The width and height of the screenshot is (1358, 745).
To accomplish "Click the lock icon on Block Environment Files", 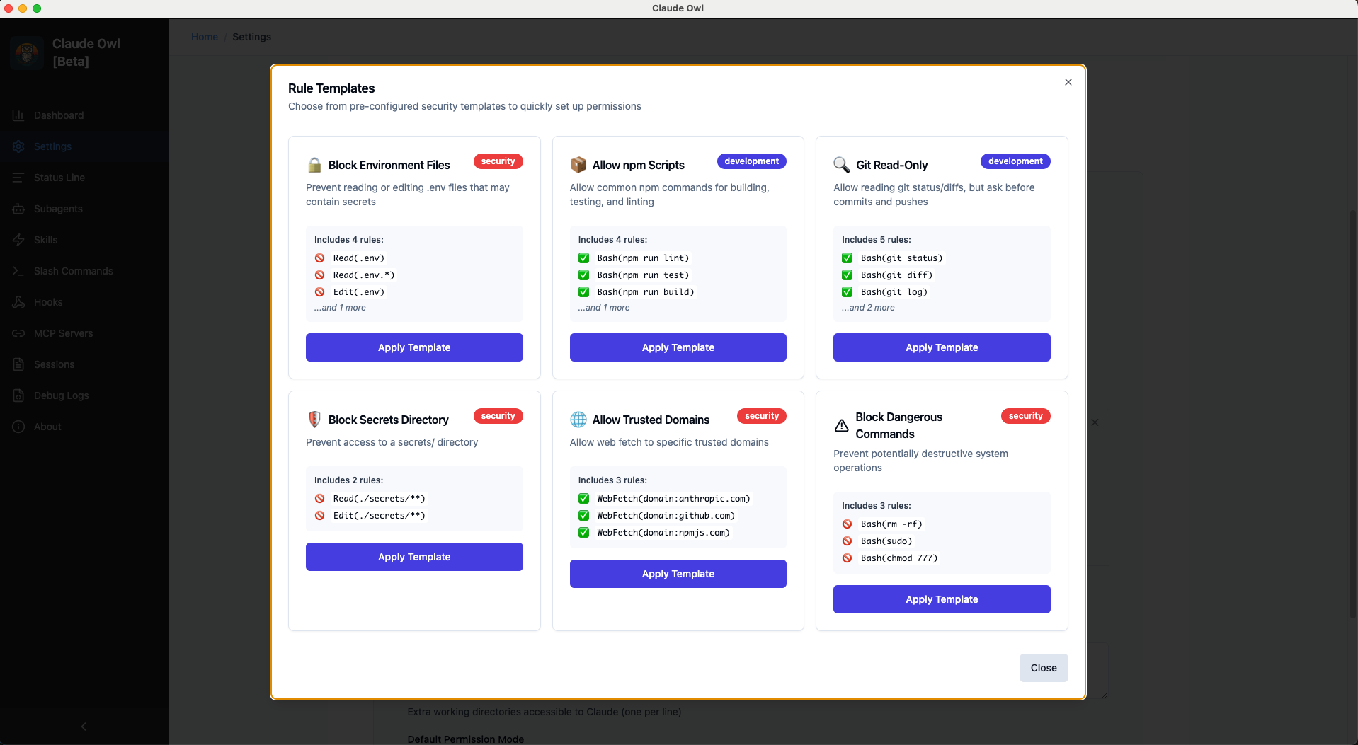I will 314,164.
